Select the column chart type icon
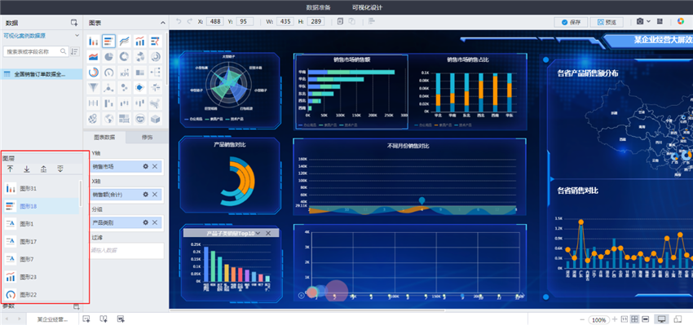The width and height of the screenshot is (693, 325). pos(93,42)
